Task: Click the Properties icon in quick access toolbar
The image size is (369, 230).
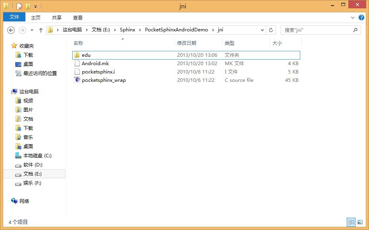Action: point(19,6)
